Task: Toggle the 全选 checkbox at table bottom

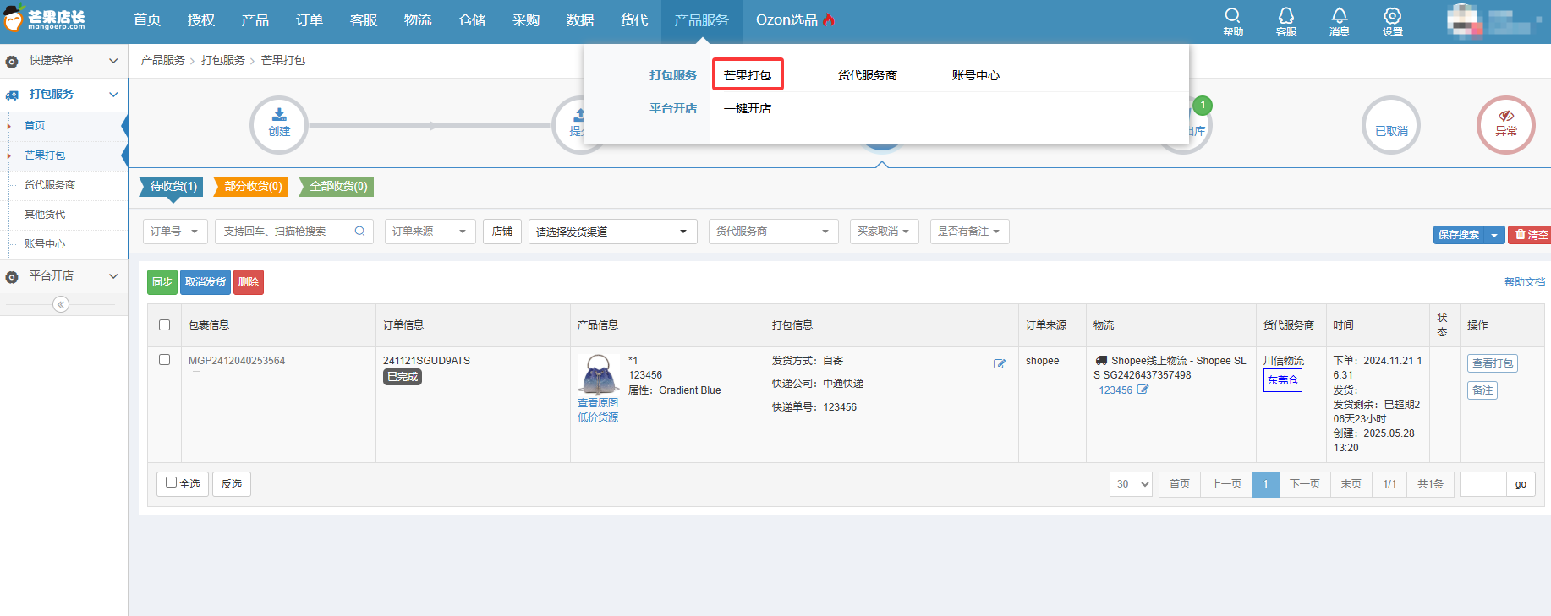Action: 172,482
